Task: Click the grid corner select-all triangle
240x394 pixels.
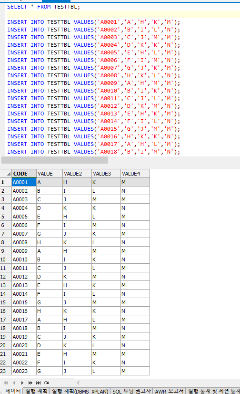Action: tap(9, 174)
